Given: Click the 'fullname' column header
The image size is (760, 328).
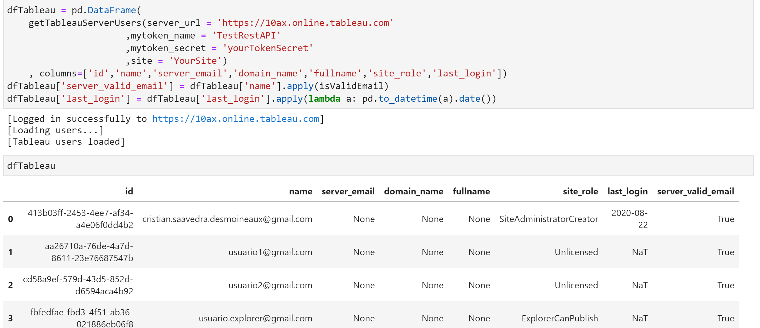Looking at the screenshot, I should pyautogui.click(x=471, y=191).
